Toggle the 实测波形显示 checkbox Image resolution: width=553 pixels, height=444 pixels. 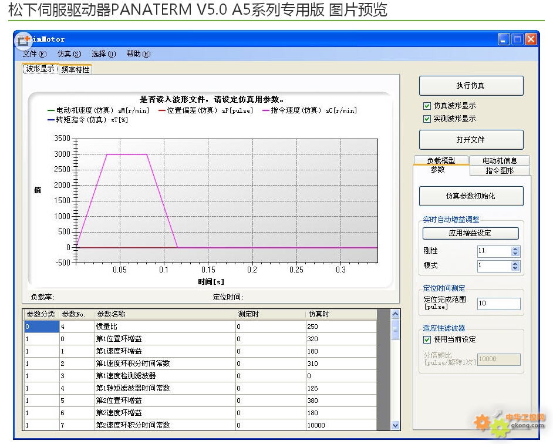[x=427, y=119]
